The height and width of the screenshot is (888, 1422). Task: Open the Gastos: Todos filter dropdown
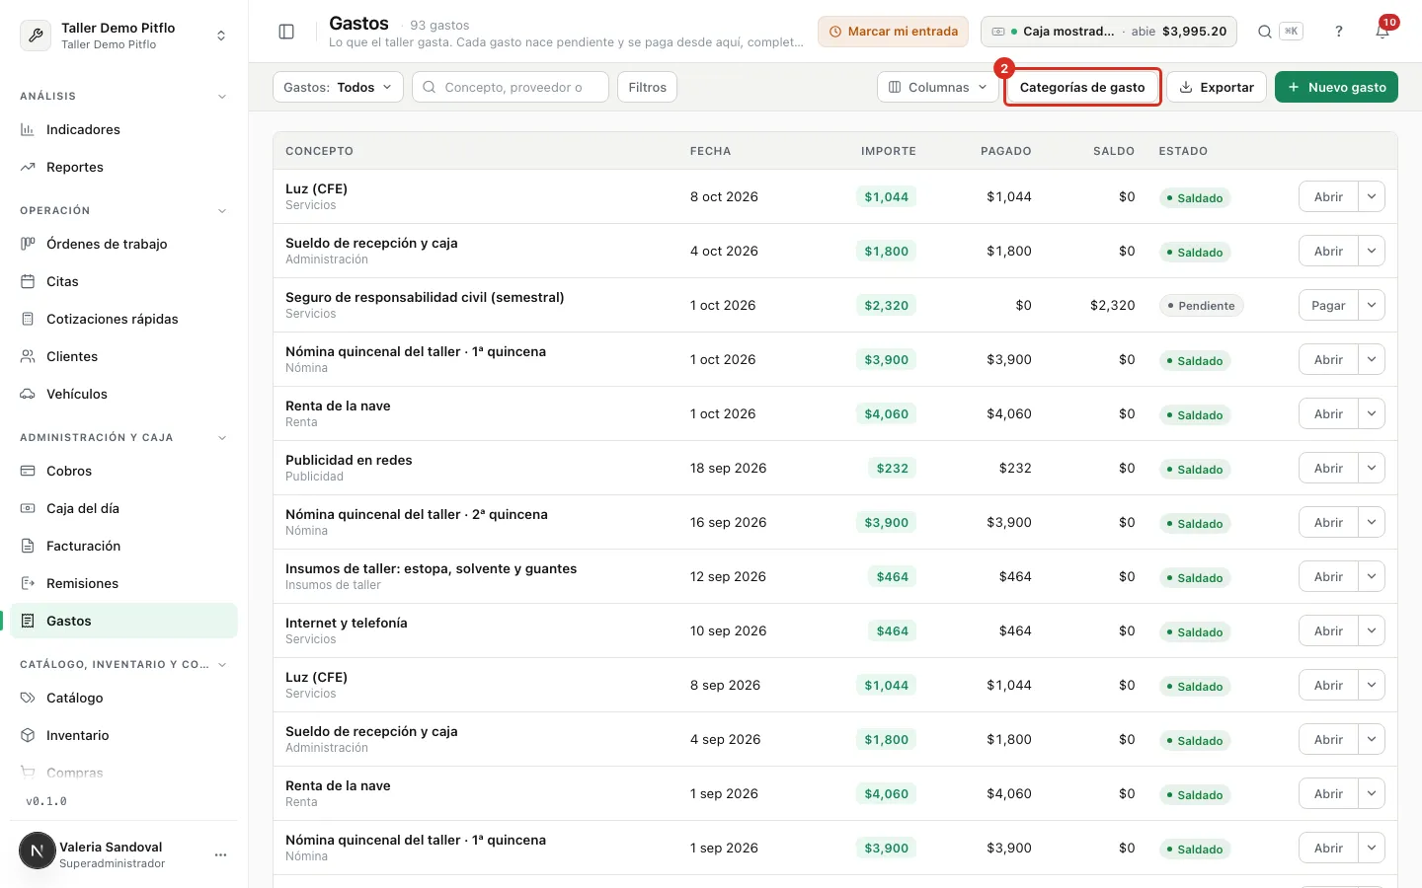tap(338, 87)
